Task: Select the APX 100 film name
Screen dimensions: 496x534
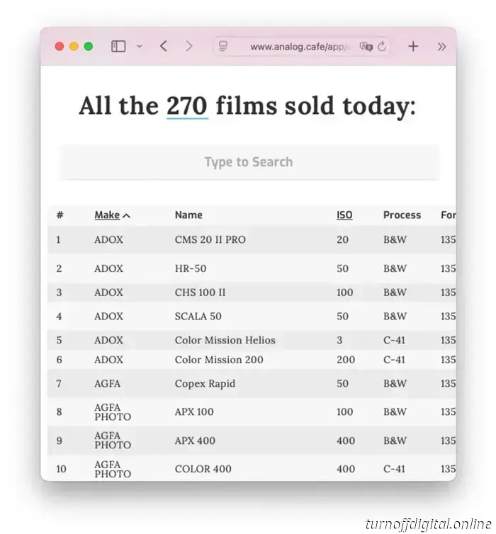Action: click(x=194, y=412)
